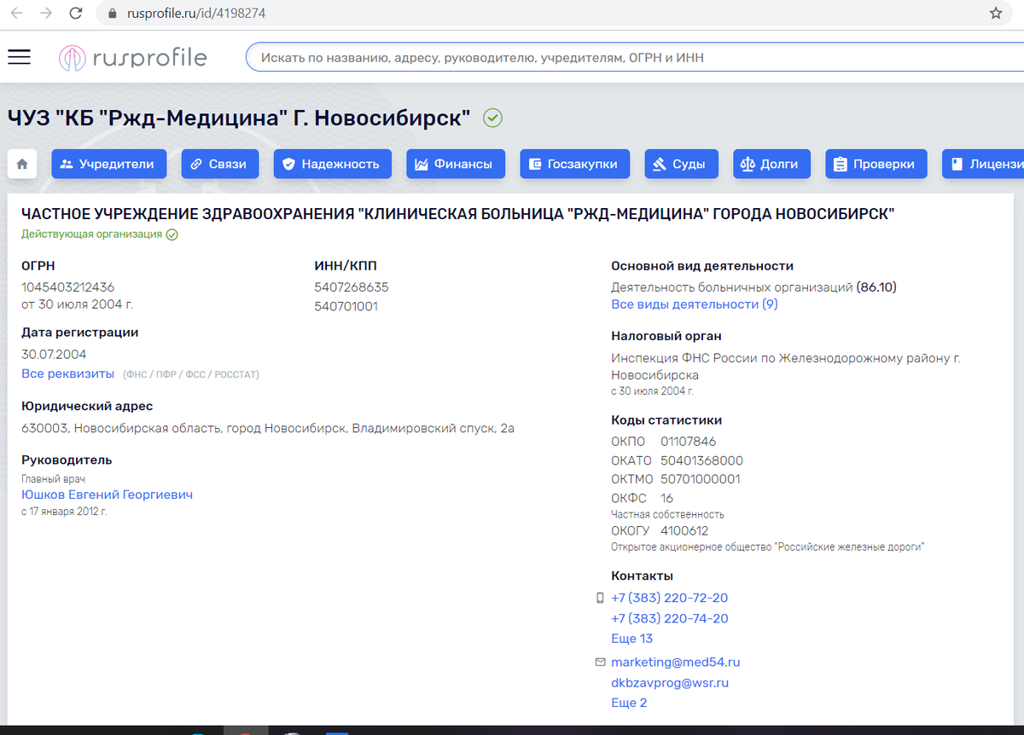
Task: Open the Надежность shield section
Action: 332,164
